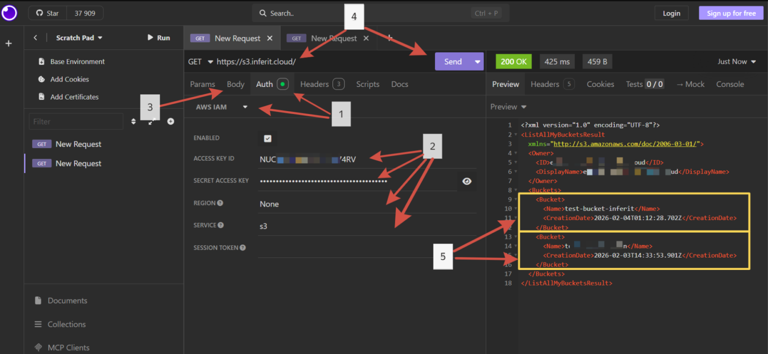
Task: Click the Filter input field
Action: tap(76, 121)
